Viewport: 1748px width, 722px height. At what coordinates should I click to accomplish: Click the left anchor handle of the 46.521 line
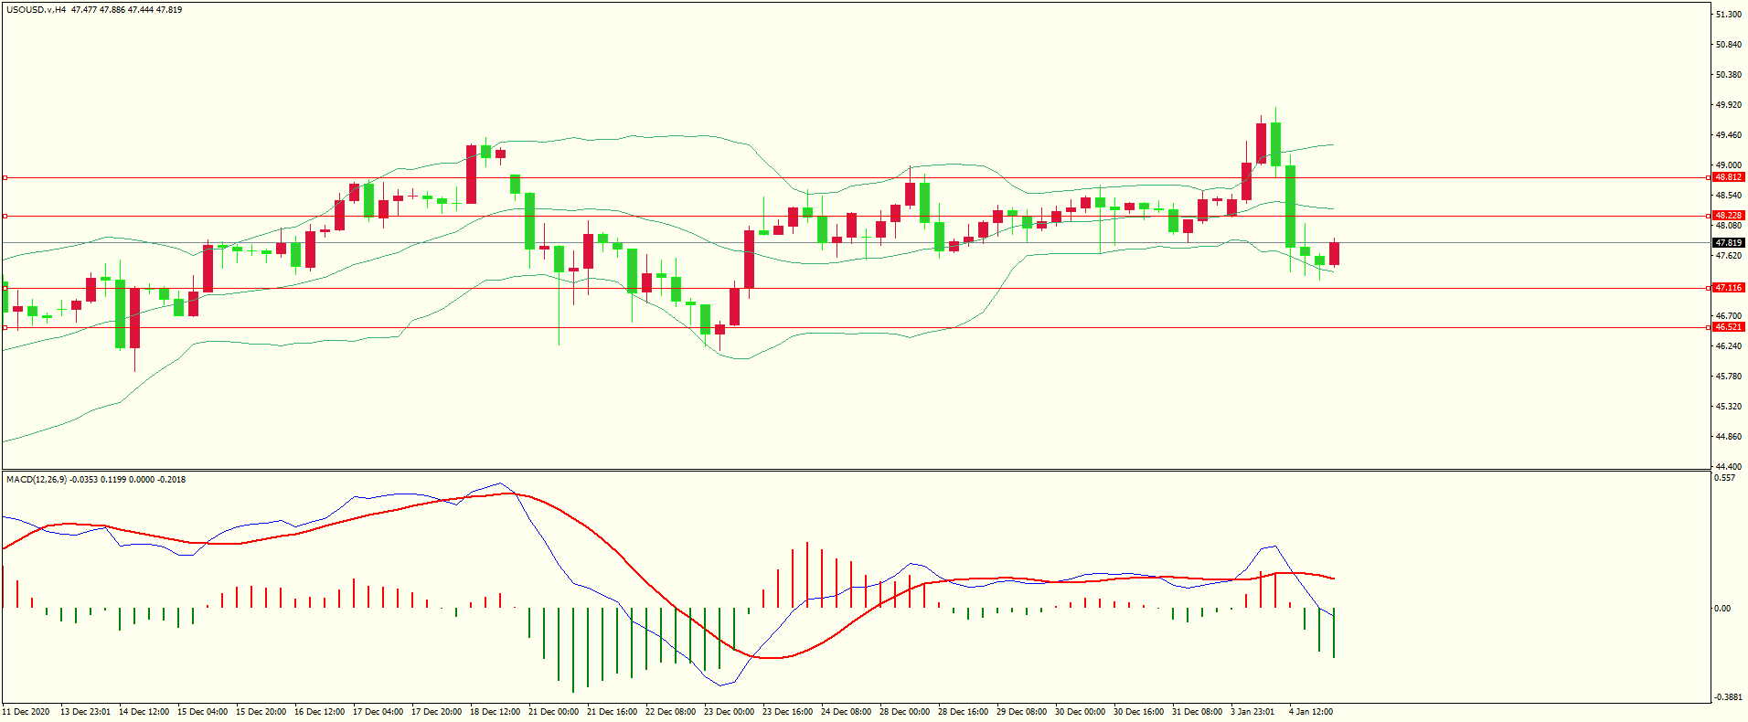5,327
